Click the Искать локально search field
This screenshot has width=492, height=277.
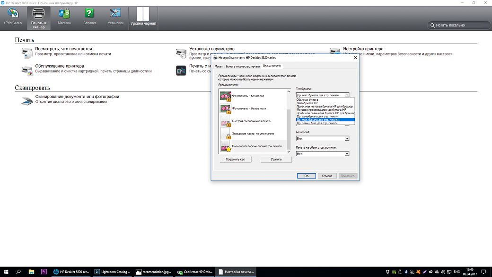(x=459, y=25)
